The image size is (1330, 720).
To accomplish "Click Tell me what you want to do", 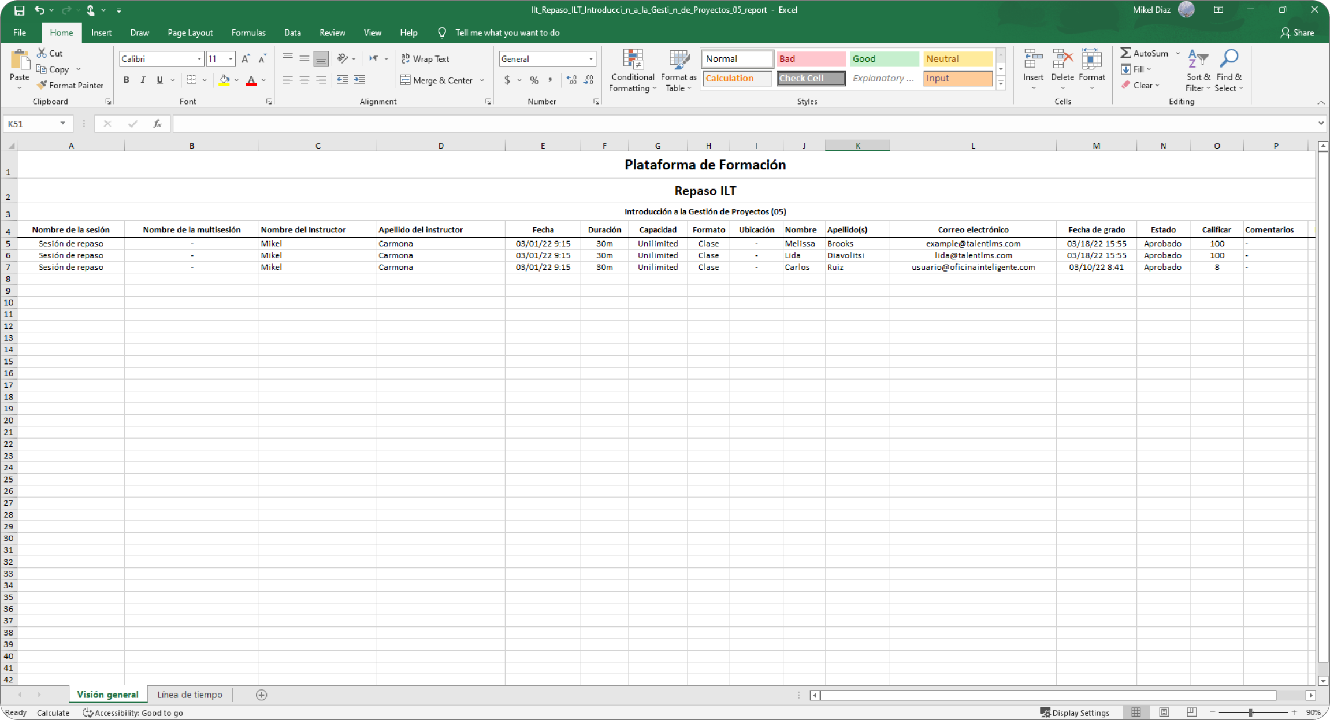I will (507, 32).
